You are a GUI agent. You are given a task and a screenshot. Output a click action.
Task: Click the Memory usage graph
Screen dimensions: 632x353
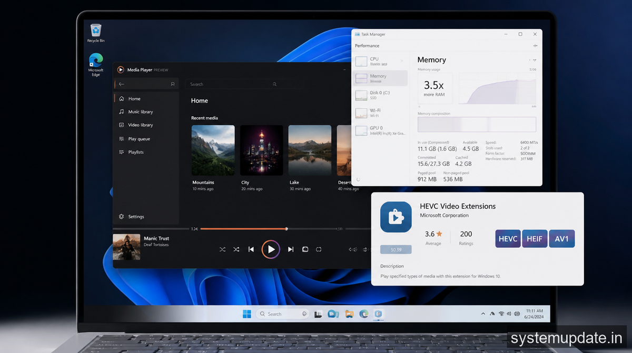[497, 88]
